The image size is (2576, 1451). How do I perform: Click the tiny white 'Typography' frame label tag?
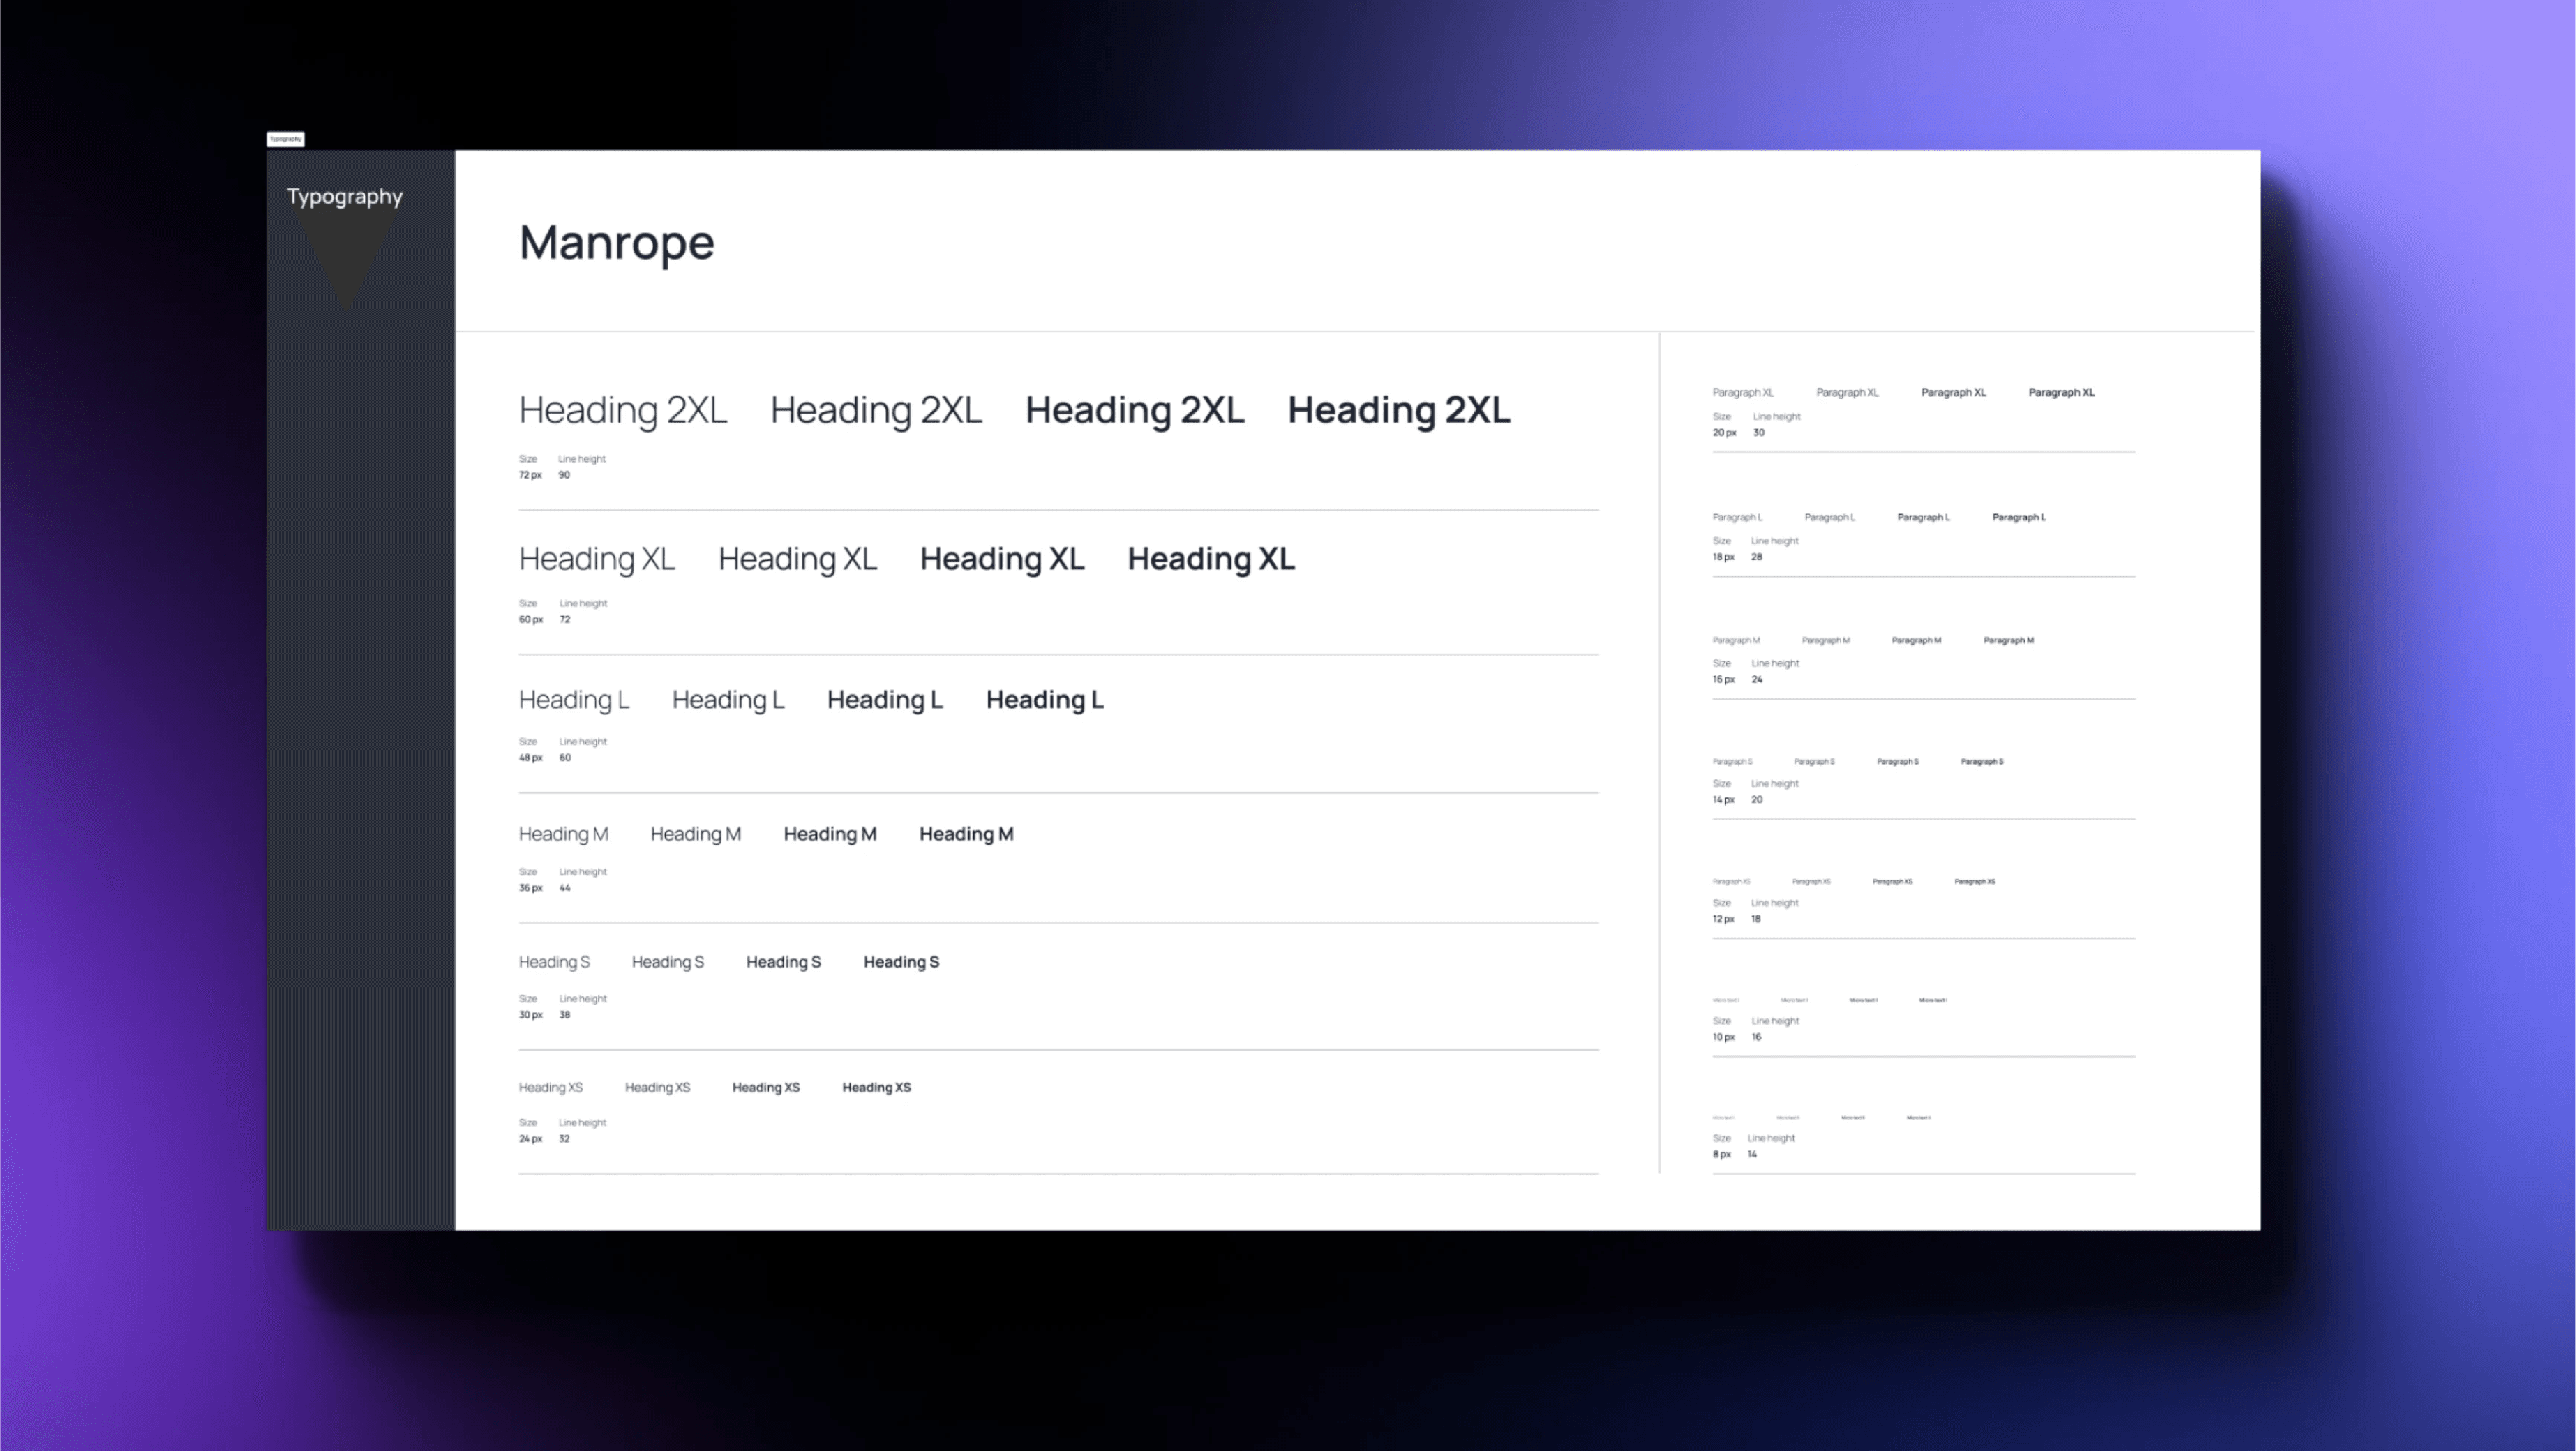285,139
